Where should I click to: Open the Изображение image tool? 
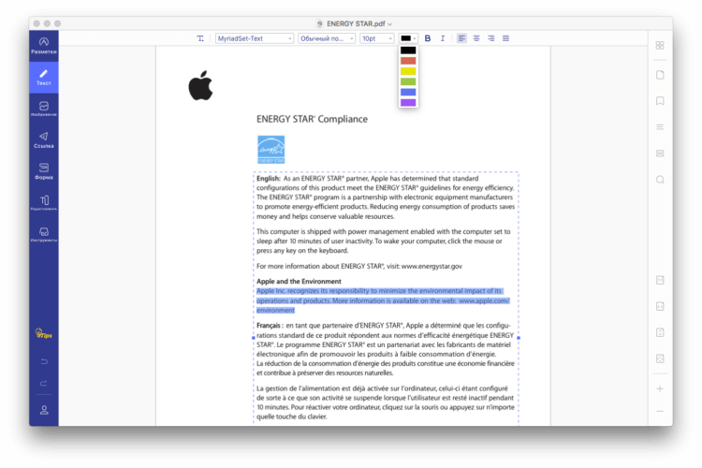point(44,109)
